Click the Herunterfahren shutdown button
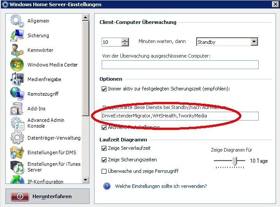Screen dimensions: 280x207 click(47, 196)
